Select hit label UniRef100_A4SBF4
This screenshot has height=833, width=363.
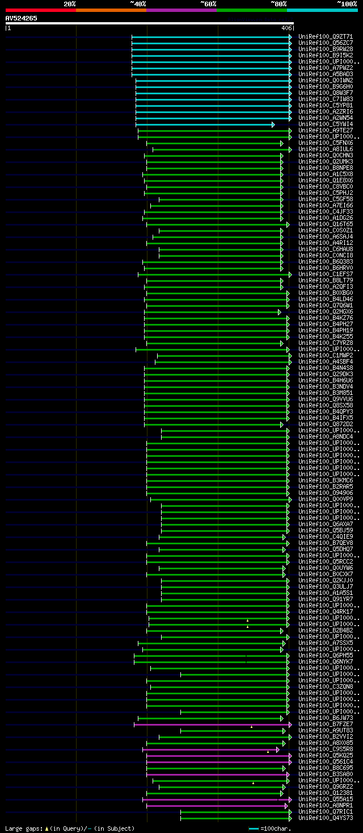point(326,362)
